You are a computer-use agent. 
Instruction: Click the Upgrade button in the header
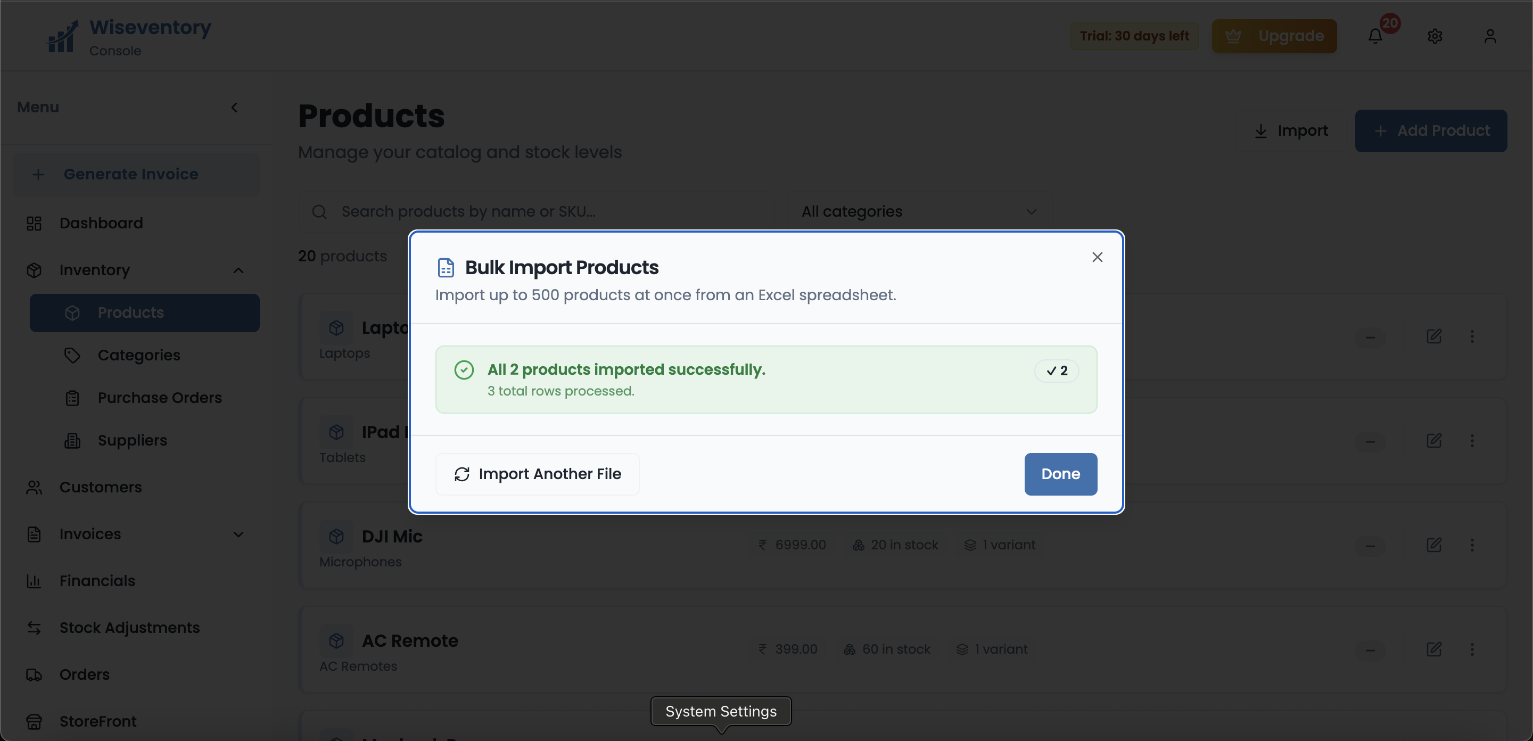(x=1275, y=36)
